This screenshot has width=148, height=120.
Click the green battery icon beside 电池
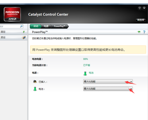point(35,89)
